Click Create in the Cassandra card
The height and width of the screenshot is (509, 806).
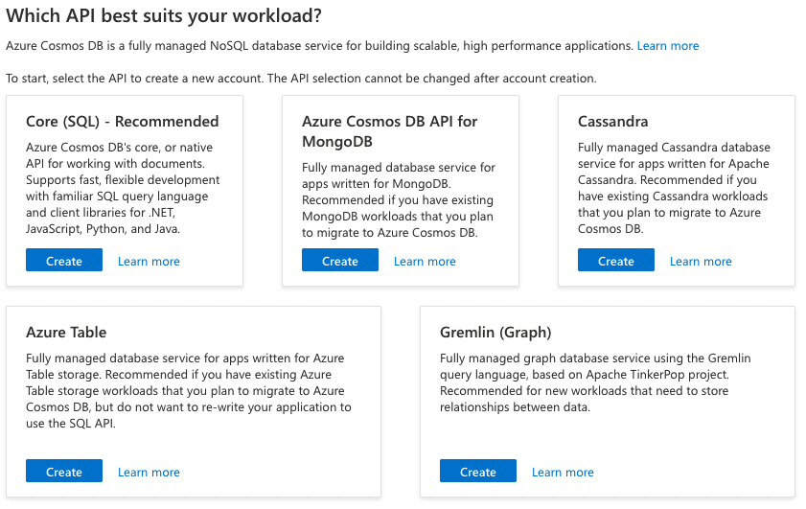tap(616, 261)
